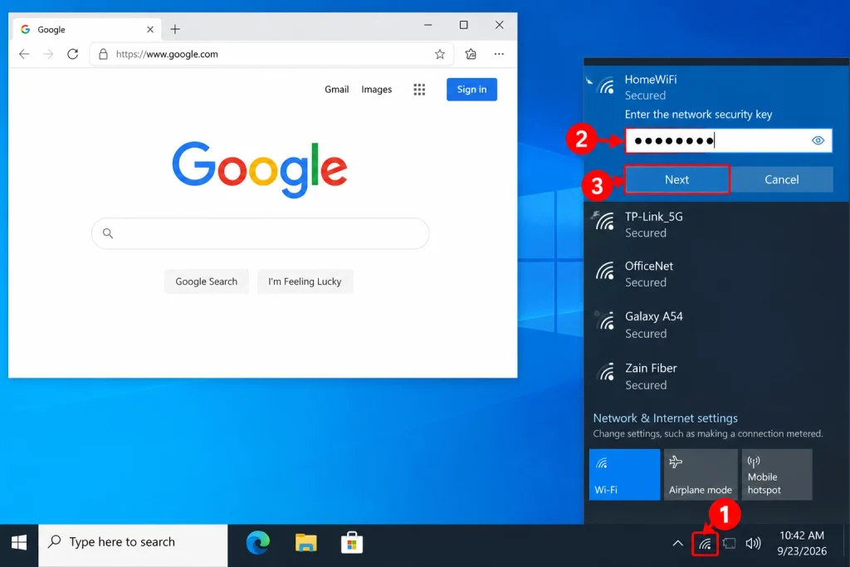Show hidden system tray icons
Viewport: 850px width, 567px height.
[677, 543]
